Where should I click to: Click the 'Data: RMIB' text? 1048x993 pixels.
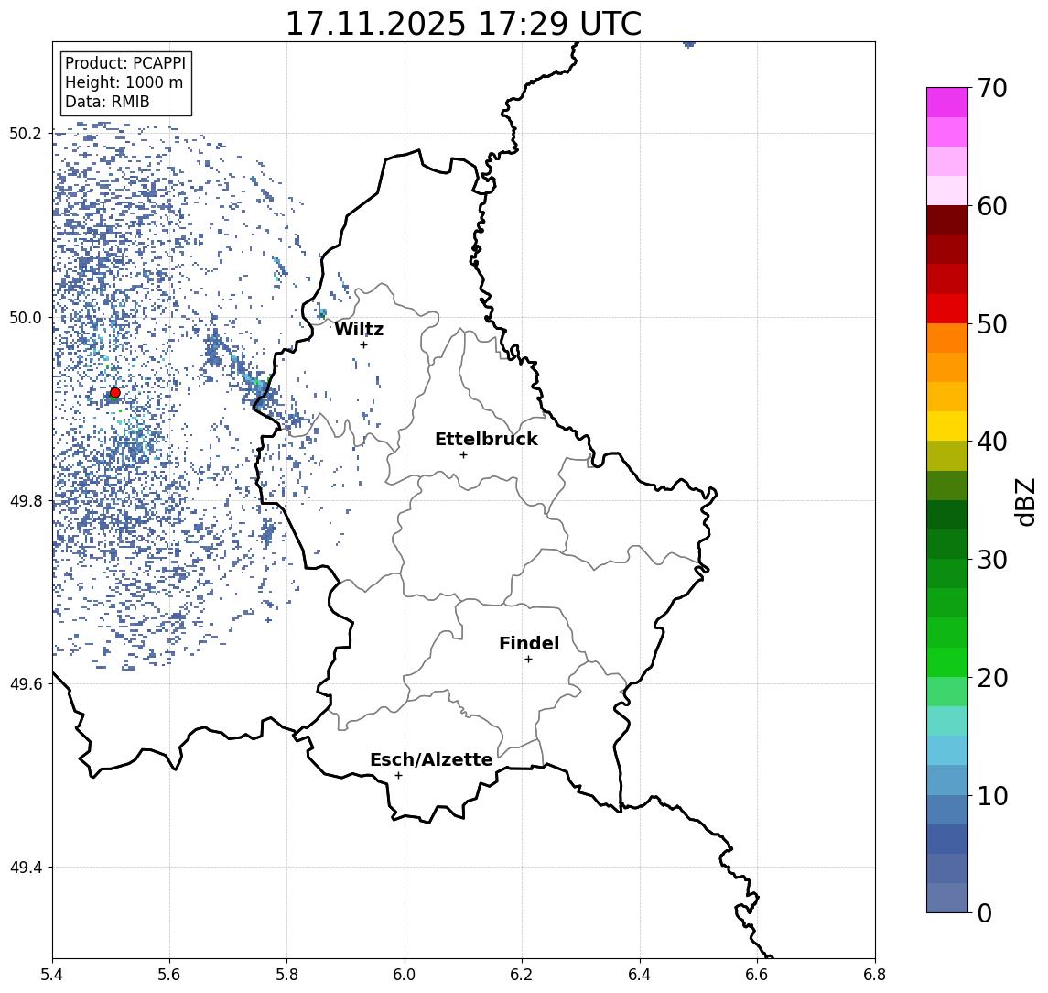pos(107,102)
